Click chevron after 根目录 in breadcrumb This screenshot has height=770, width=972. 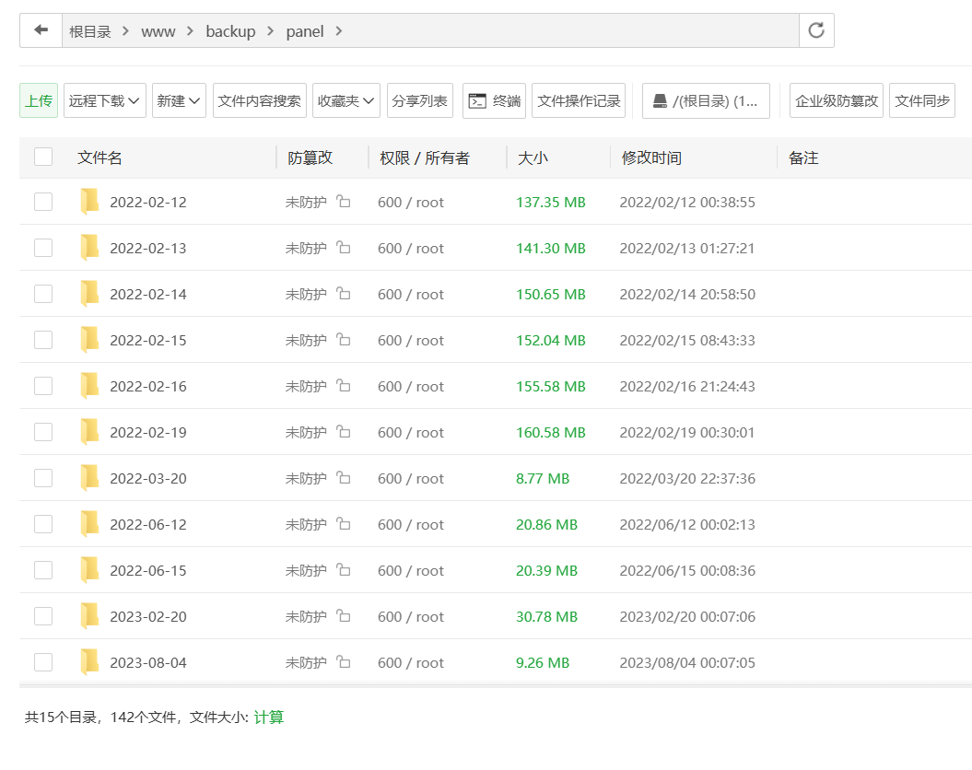[x=126, y=31]
